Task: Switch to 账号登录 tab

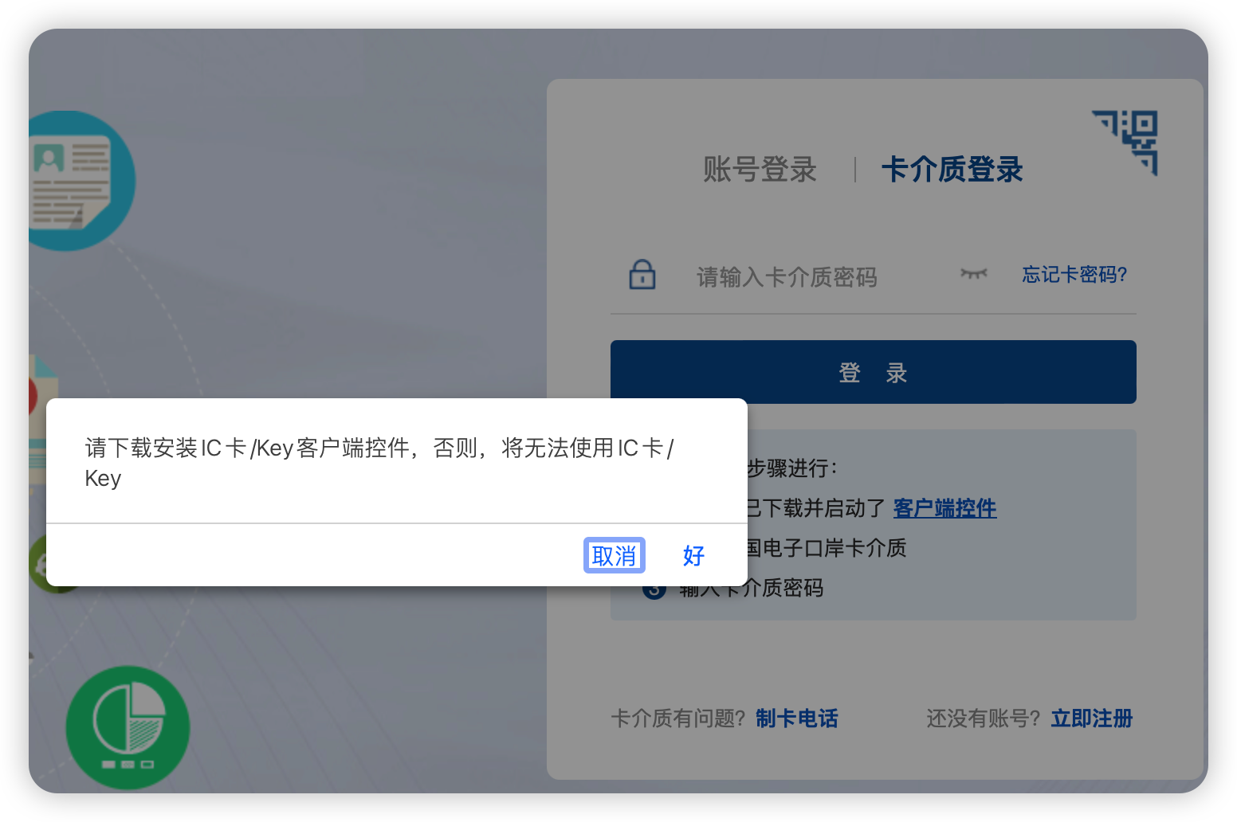Action: 760,169
